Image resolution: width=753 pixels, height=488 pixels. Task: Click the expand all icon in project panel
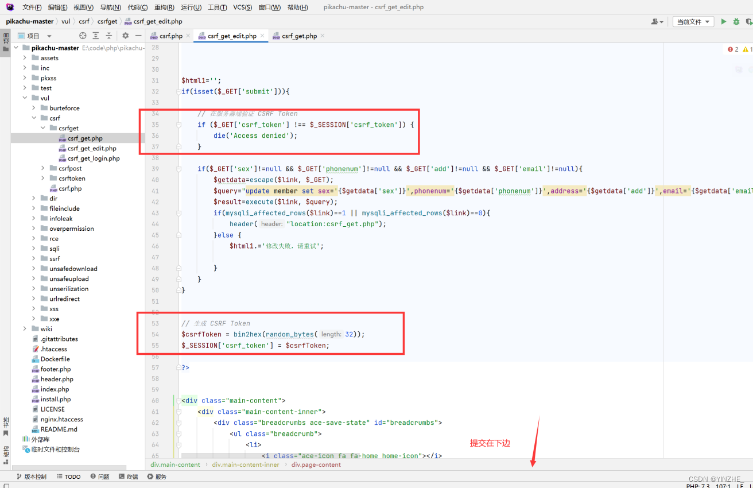(x=96, y=36)
